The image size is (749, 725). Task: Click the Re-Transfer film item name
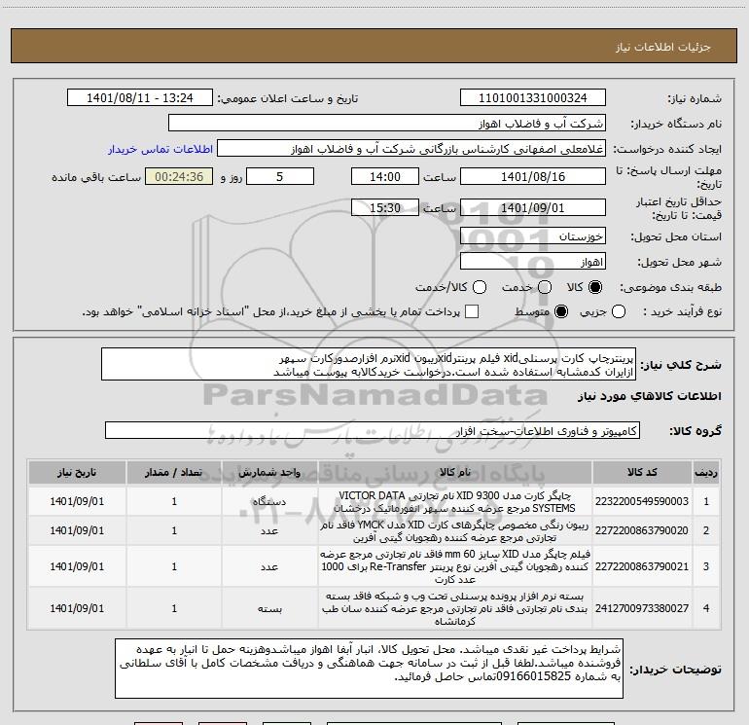pos(455,566)
